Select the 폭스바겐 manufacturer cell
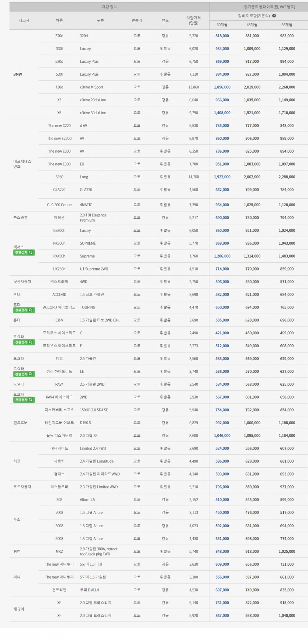This screenshot has height=641, width=308. coord(20,218)
